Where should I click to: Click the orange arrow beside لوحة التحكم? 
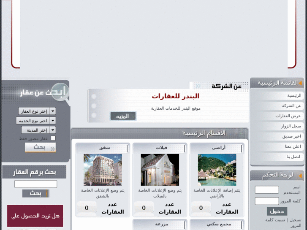pyautogui.click(x=300, y=176)
